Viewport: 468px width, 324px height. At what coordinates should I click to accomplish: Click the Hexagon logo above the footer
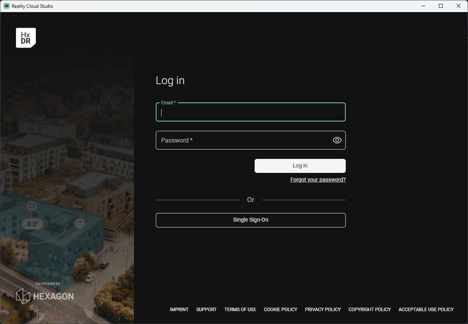tap(44, 296)
